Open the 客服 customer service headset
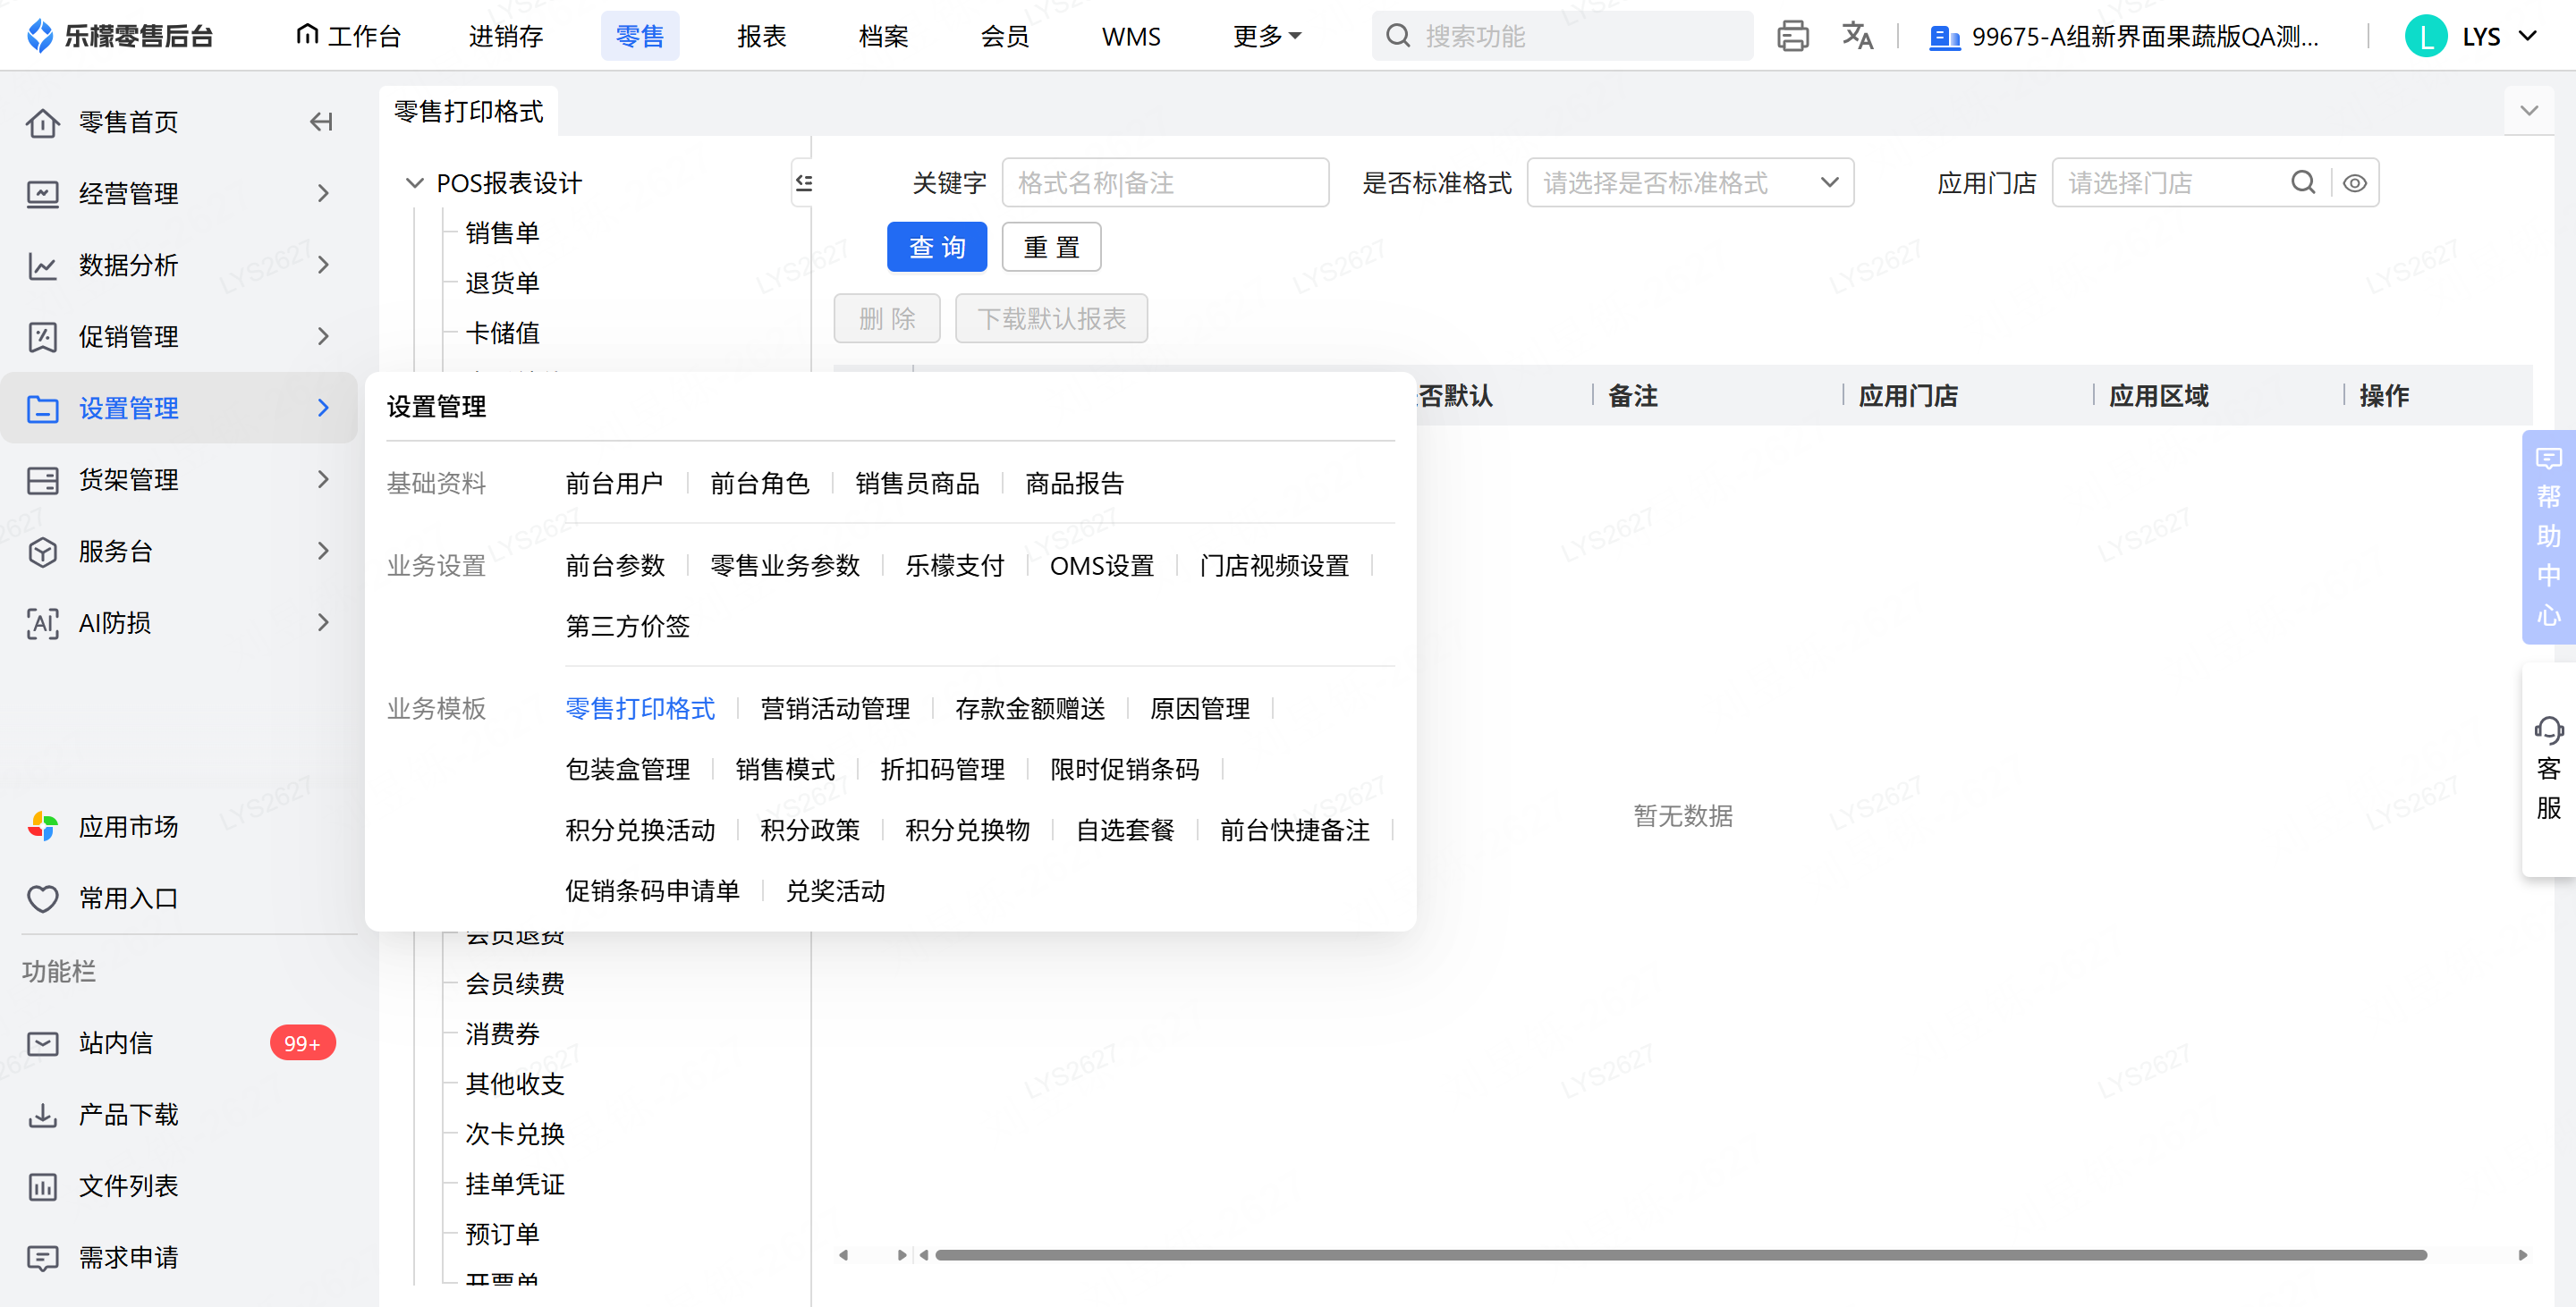 pyautogui.click(x=2548, y=769)
